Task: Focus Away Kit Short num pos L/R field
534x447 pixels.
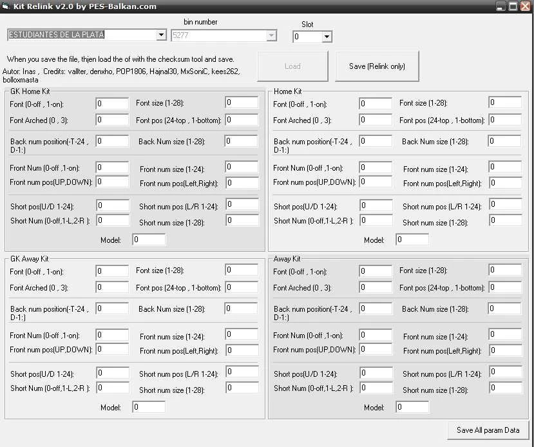Action: 506,372
